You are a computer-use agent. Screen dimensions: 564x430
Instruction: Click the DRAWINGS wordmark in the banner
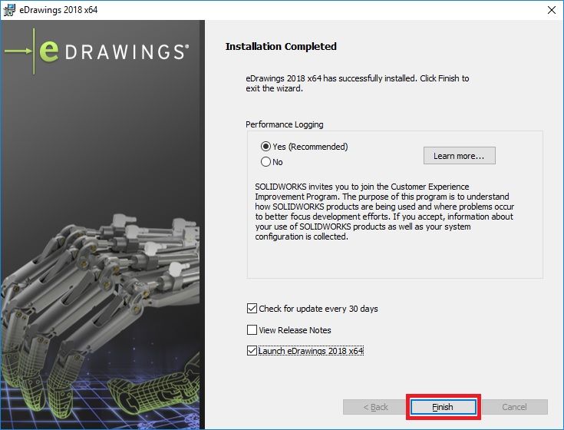pyautogui.click(x=127, y=51)
